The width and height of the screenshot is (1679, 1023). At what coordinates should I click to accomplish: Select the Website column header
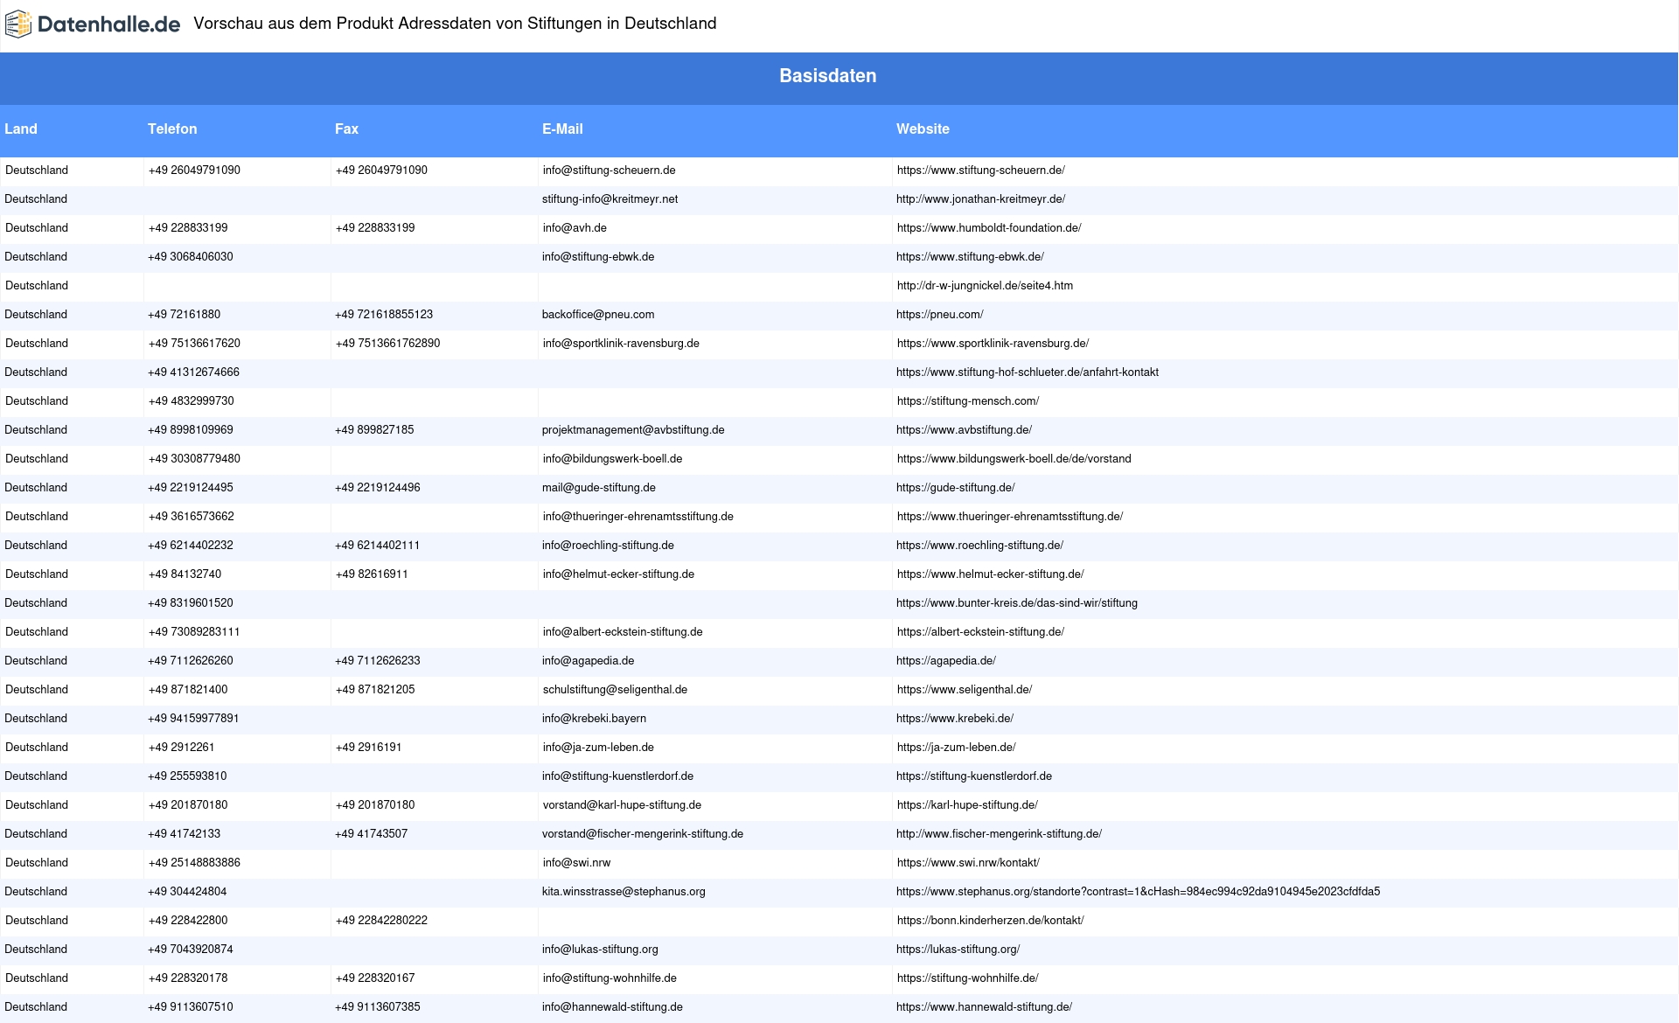coord(923,129)
